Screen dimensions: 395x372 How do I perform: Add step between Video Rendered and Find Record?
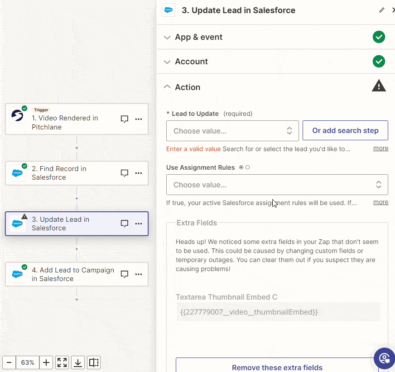[77, 148]
